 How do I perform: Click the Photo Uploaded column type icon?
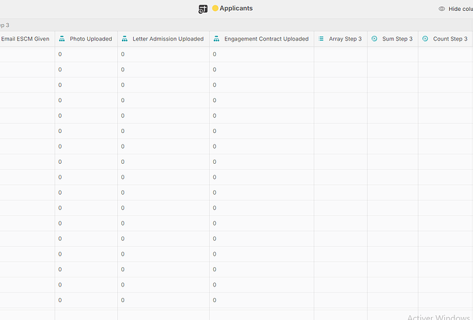pos(62,38)
